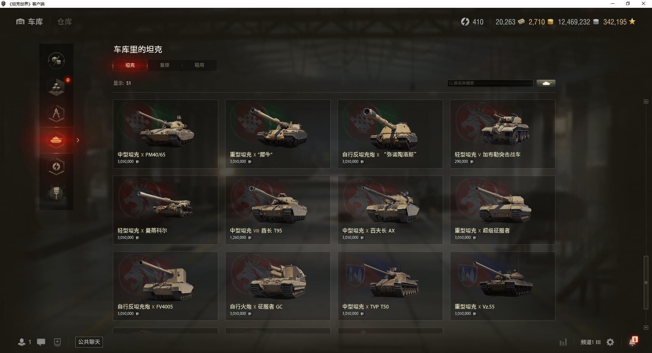Open the notification bell with 6 alerts
This screenshot has height=353, width=652.
(633, 341)
